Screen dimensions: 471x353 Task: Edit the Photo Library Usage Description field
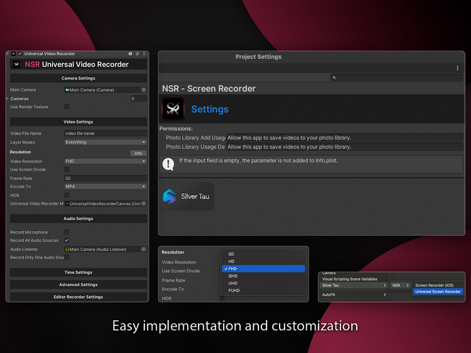[x=344, y=146]
